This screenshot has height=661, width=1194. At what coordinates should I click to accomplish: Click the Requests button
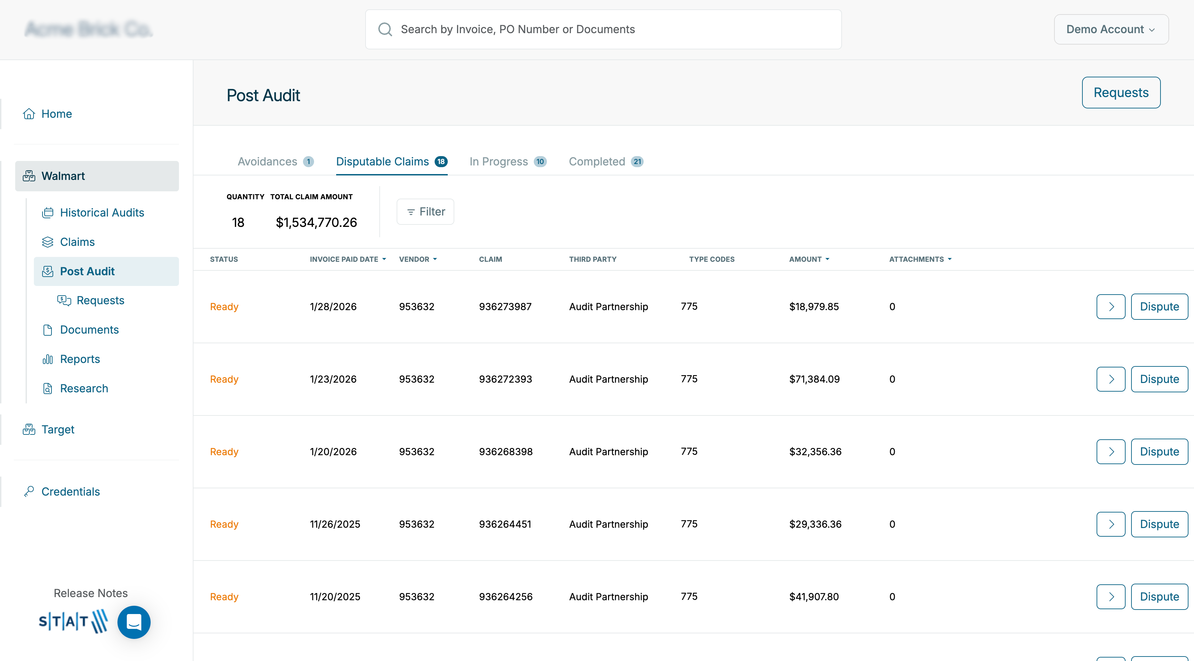(1121, 92)
